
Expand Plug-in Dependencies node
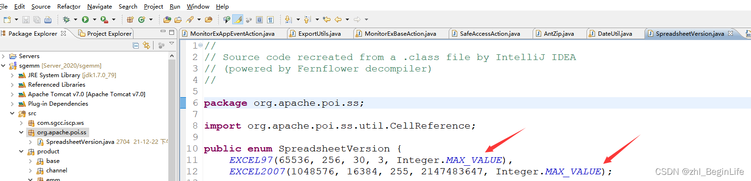pos(12,104)
